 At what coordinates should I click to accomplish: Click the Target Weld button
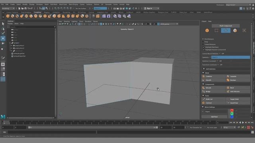pyautogui.click(x=238, y=99)
